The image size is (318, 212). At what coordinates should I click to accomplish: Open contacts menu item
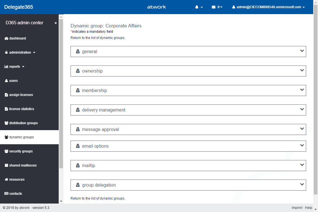[x=16, y=194]
